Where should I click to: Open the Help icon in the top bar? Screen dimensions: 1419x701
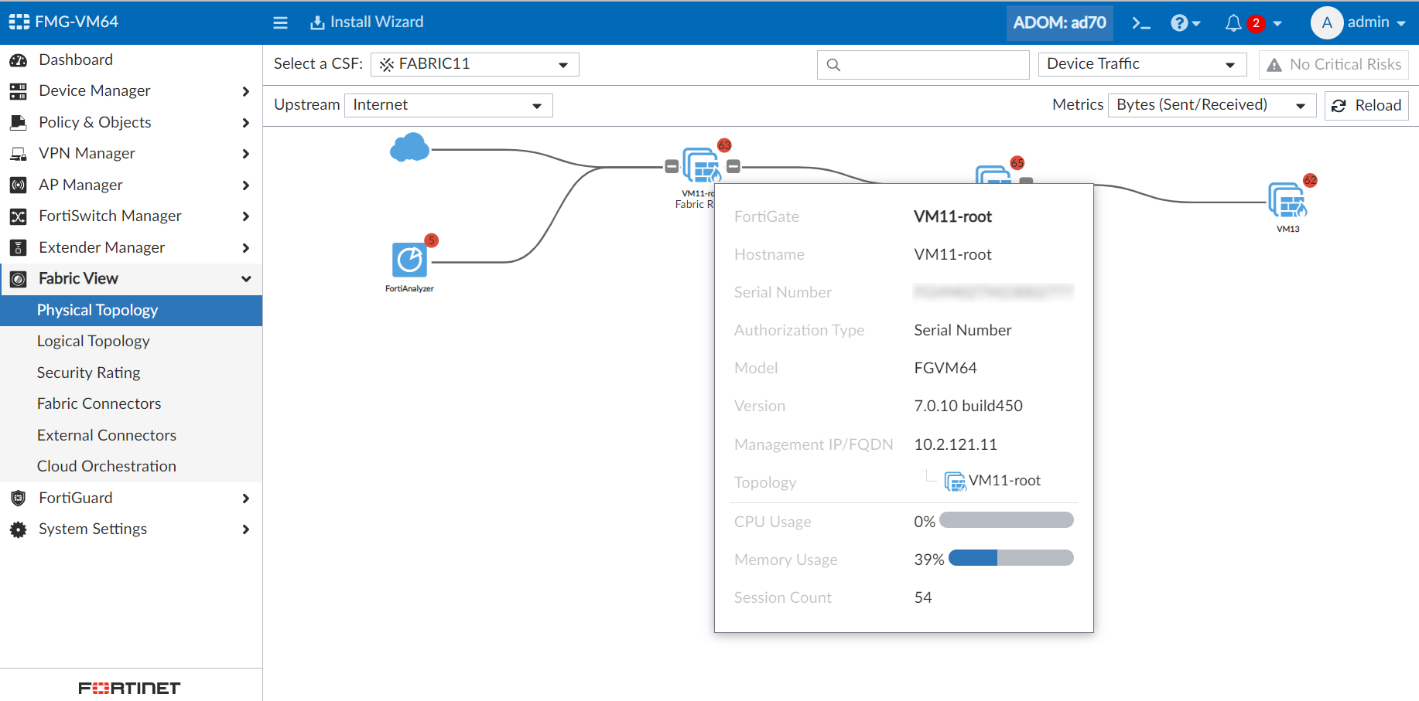pyautogui.click(x=1180, y=22)
